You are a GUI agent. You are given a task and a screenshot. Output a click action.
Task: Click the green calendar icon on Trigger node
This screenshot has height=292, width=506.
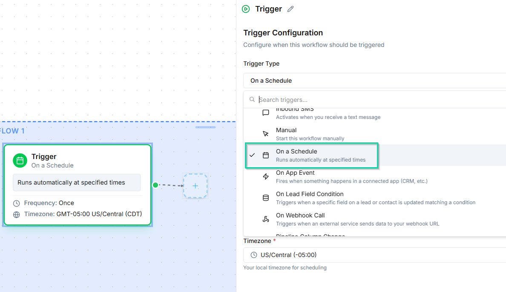click(x=20, y=160)
